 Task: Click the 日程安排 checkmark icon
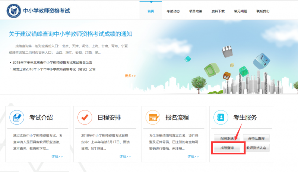85,117
